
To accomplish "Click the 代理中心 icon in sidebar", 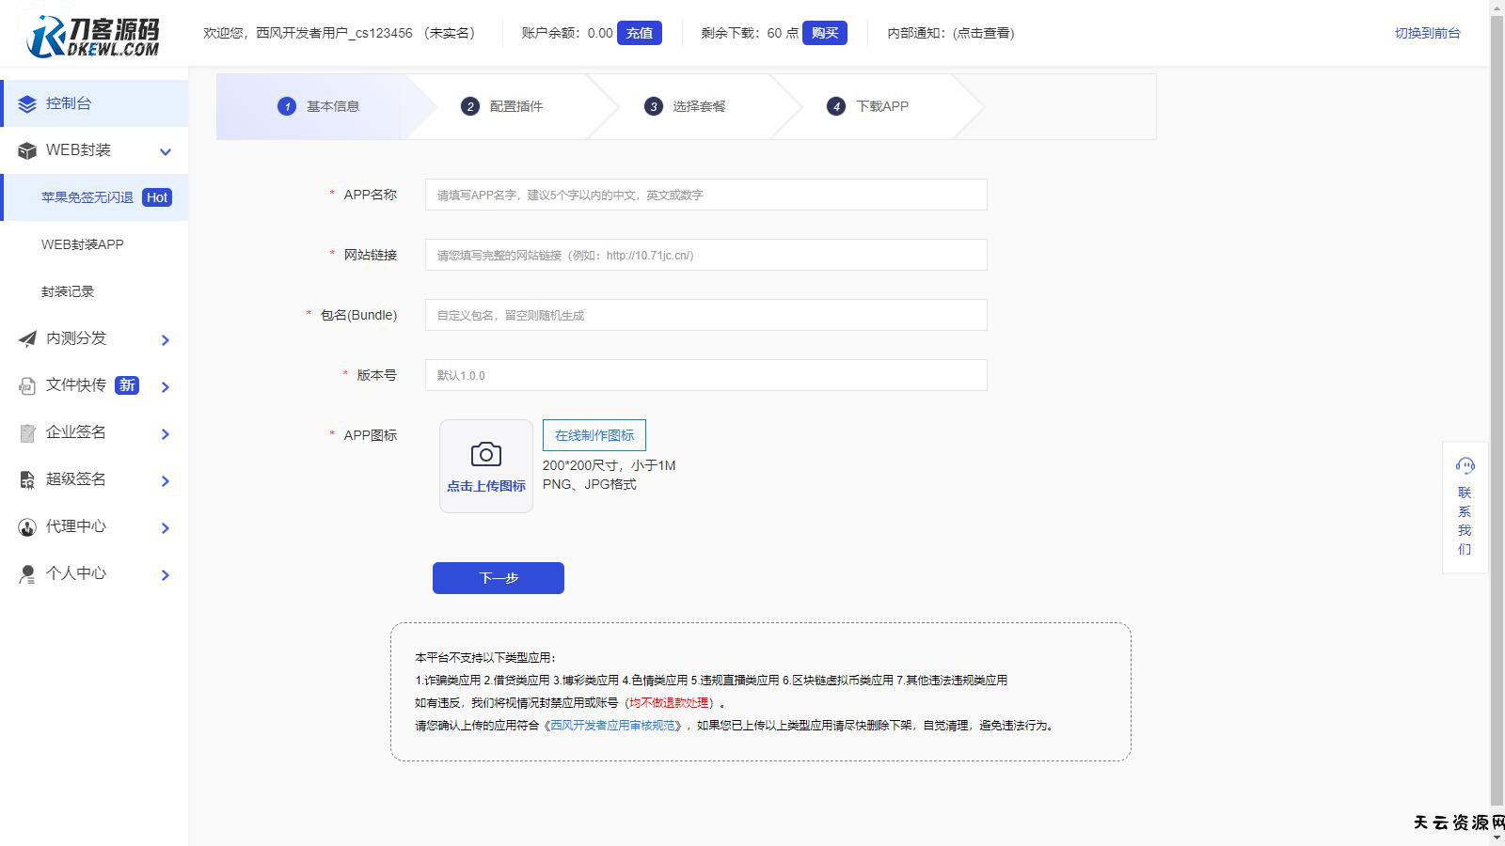I will 27,527.
